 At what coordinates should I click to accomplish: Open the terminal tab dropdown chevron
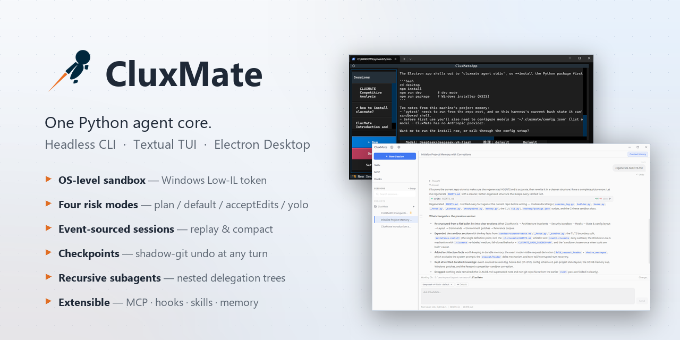click(411, 59)
